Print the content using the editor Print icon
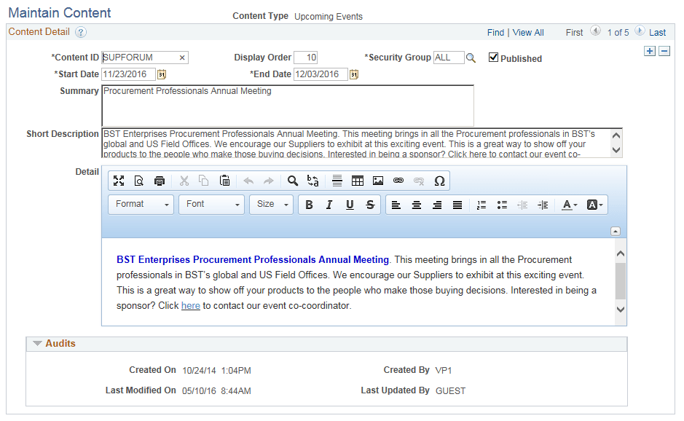Image resolution: width=684 pixels, height=421 pixels. click(160, 180)
